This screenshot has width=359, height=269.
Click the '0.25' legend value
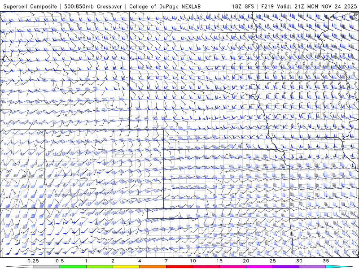(x=33, y=261)
